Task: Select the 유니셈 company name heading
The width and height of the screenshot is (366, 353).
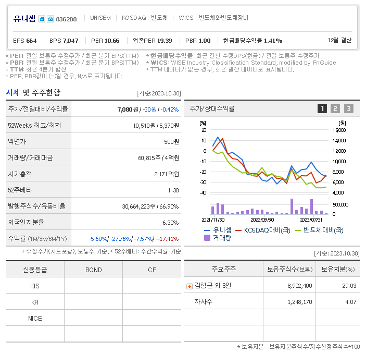Action: [24, 19]
